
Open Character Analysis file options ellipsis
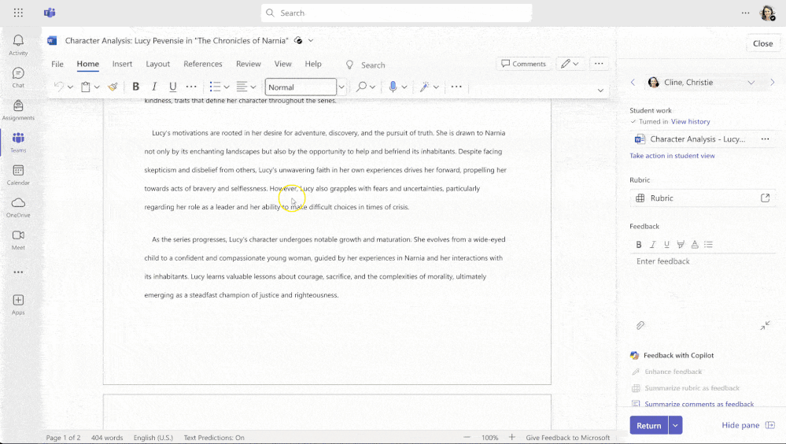coord(765,139)
